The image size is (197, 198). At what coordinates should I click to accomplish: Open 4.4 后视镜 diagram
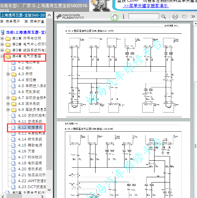(x=27, y=80)
